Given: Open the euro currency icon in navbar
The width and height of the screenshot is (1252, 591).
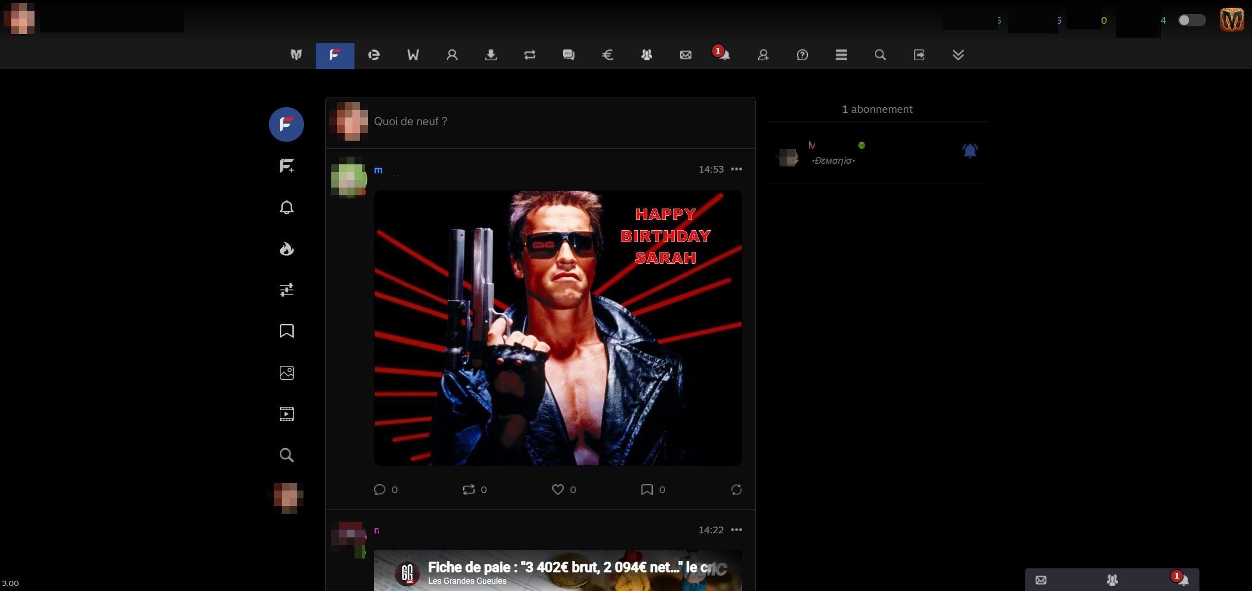Looking at the screenshot, I should coord(607,55).
